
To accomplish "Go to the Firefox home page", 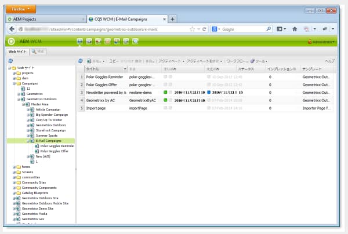I will [295, 29].
